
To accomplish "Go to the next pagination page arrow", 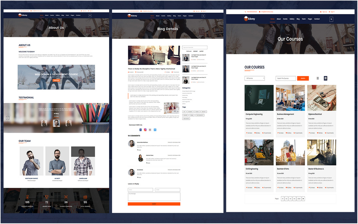I will pyautogui.click(x=303, y=198).
